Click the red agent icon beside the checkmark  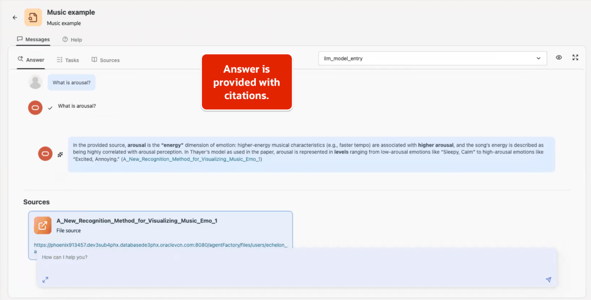[35, 107]
